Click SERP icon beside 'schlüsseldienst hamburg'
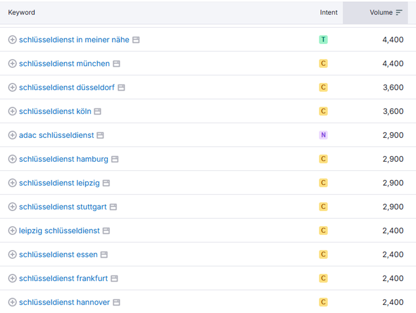 pyautogui.click(x=114, y=159)
